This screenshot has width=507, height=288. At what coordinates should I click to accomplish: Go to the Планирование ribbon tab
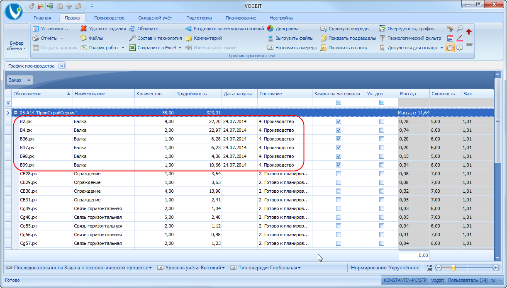pyautogui.click(x=241, y=18)
